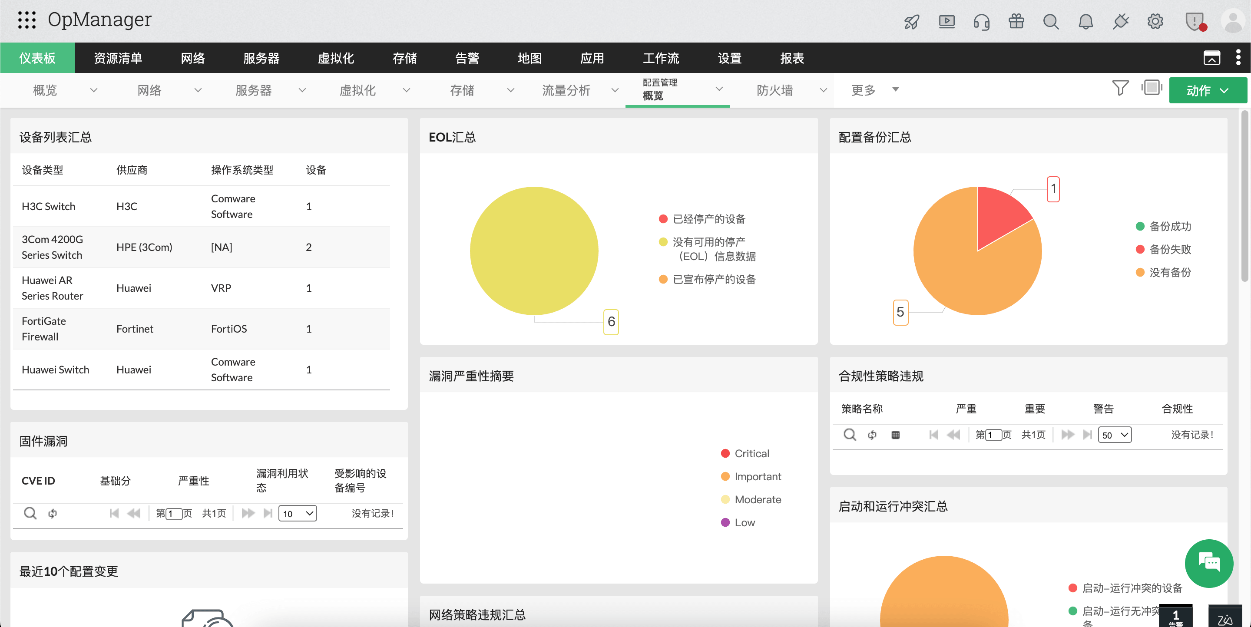
Task: Toggle the Moderate legend entry
Action: click(751, 499)
